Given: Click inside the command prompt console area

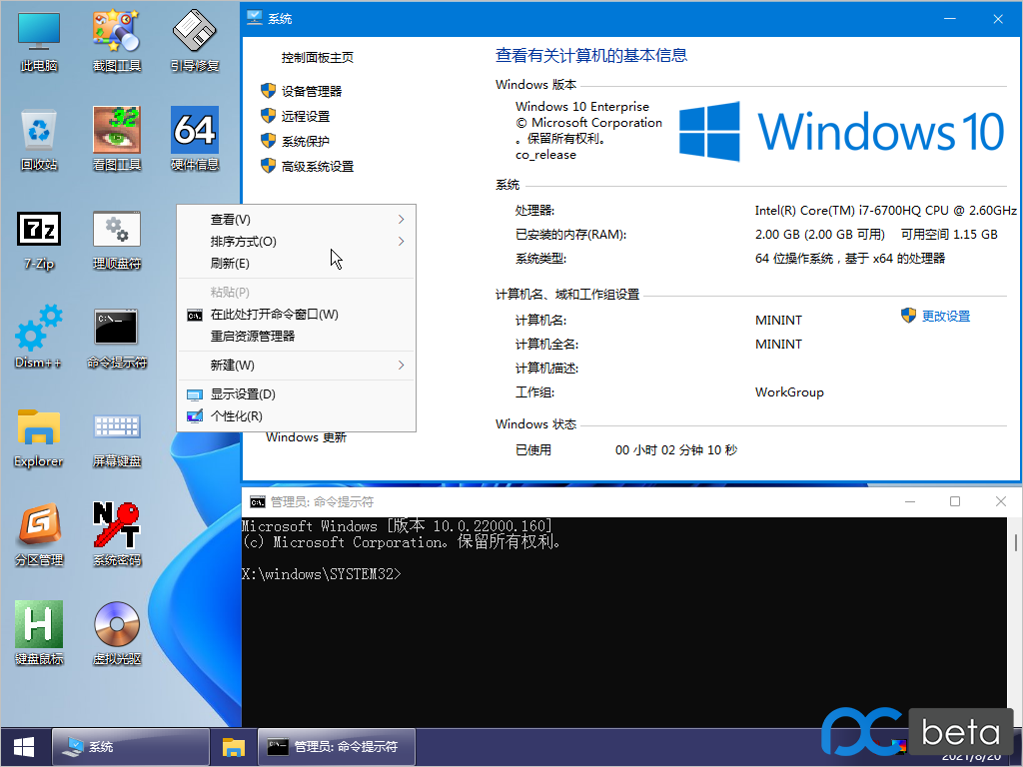Looking at the screenshot, I should pos(624,621).
